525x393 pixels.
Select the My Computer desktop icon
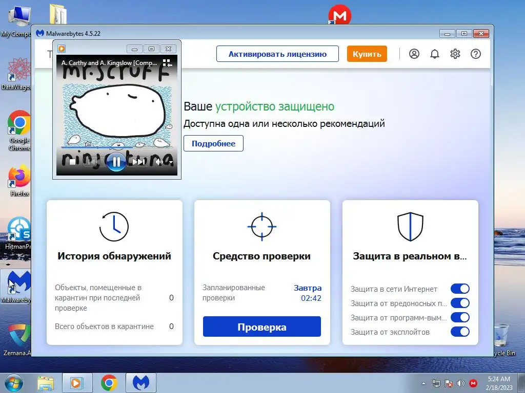click(16, 20)
